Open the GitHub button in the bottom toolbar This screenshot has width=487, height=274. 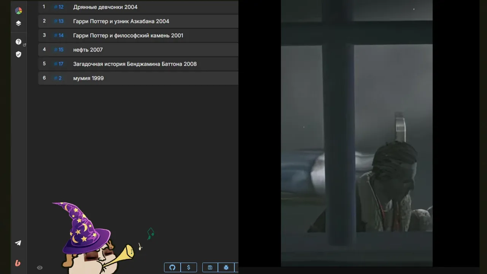pyautogui.click(x=172, y=268)
